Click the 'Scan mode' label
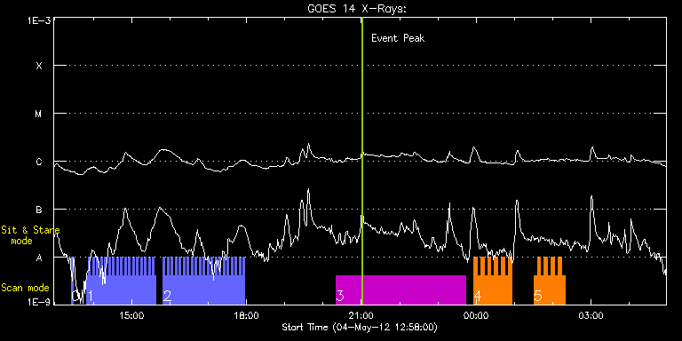Screen dimensions: 682x341 coord(25,288)
